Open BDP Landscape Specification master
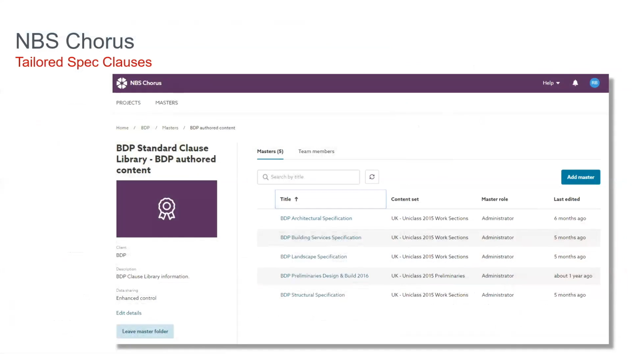The height and width of the screenshot is (354, 632). (x=314, y=257)
